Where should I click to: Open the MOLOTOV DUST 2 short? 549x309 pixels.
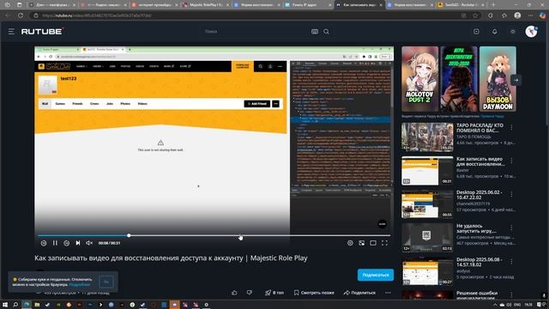point(419,79)
